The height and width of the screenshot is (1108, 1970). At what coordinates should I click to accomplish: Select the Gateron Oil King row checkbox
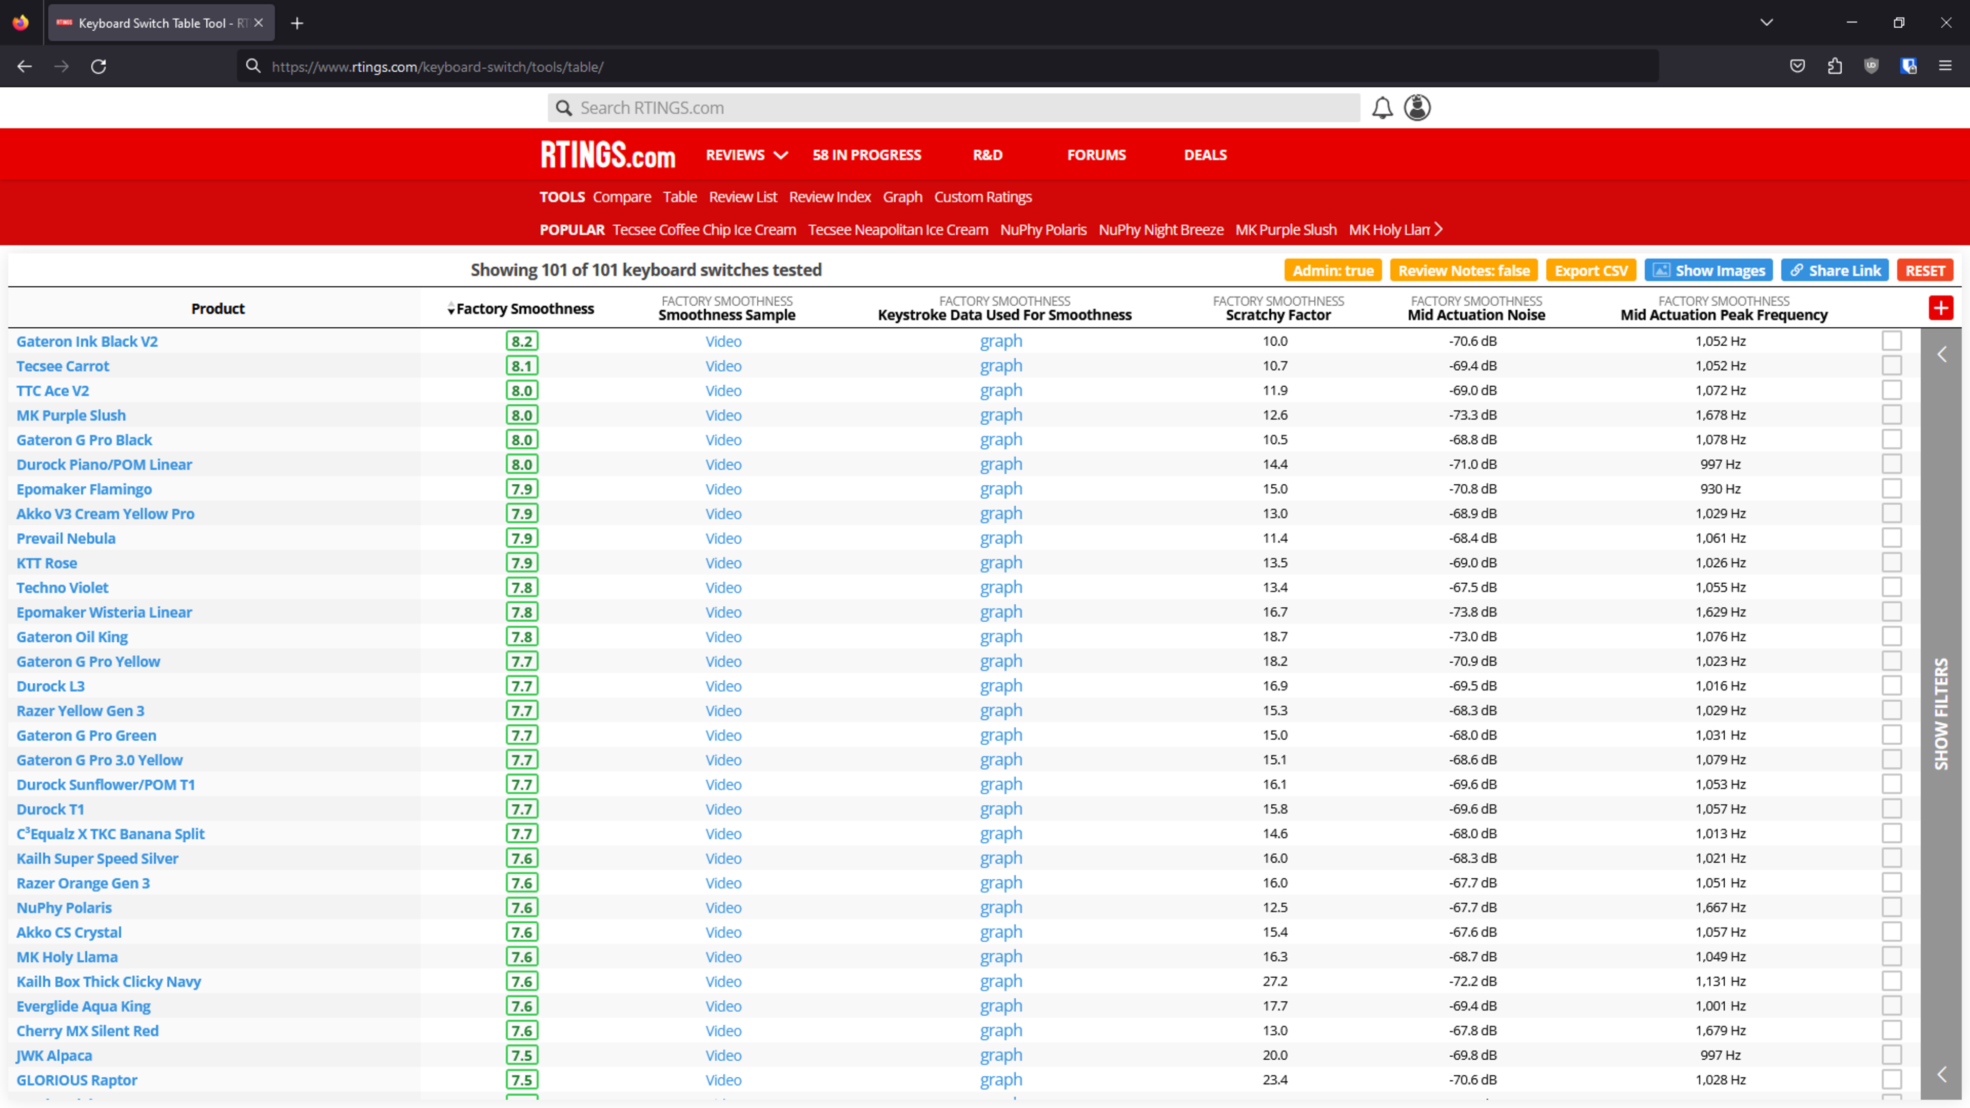point(1891,636)
